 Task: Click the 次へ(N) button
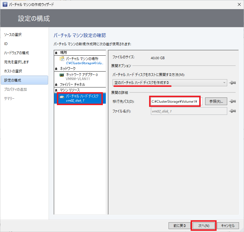point(204,226)
